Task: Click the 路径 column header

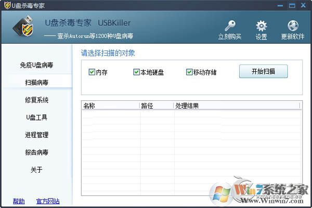Action: coord(157,106)
